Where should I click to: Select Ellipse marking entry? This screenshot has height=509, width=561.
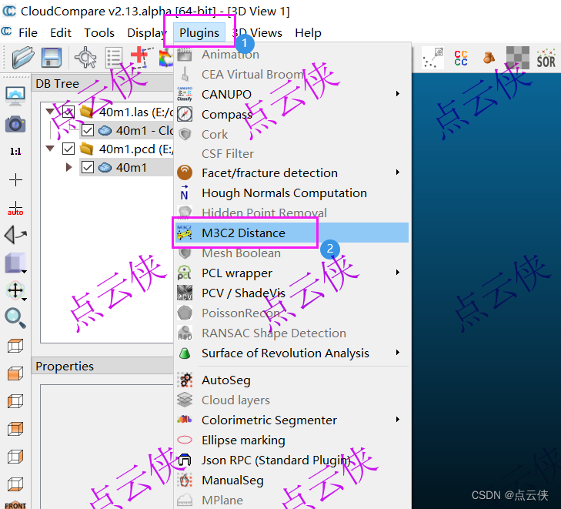(291, 440)
